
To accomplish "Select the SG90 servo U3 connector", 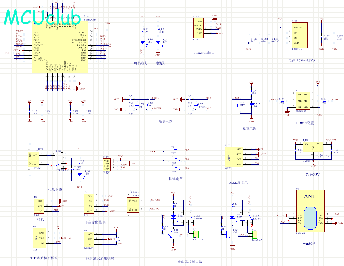I will pos(39,206).
